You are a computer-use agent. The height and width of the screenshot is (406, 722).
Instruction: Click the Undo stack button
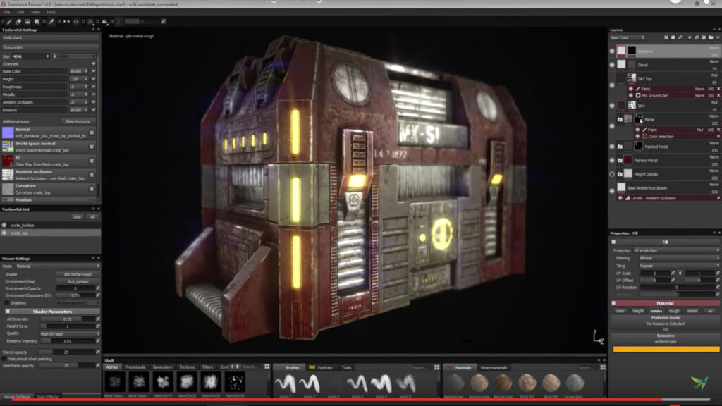pos(50,38)
